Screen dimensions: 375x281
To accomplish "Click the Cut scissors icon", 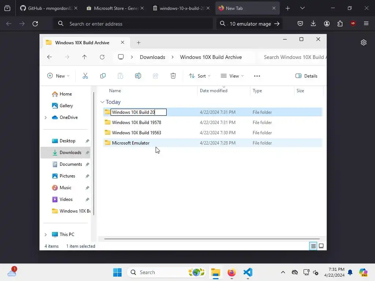I will pyautogui.click(x=85, y=76).
